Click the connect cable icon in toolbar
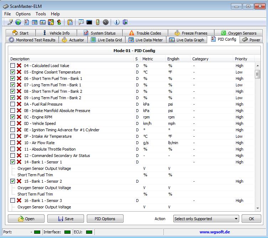This screenshot has width=268, height=238. 11,22
